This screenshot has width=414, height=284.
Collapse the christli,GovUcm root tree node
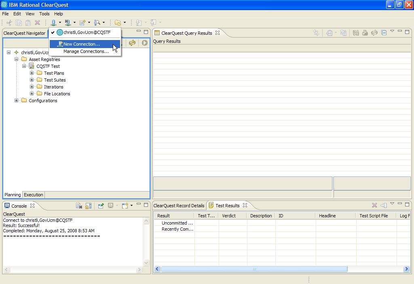9,52
